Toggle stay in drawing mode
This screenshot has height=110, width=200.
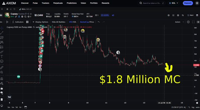click(x=2, y=83)
